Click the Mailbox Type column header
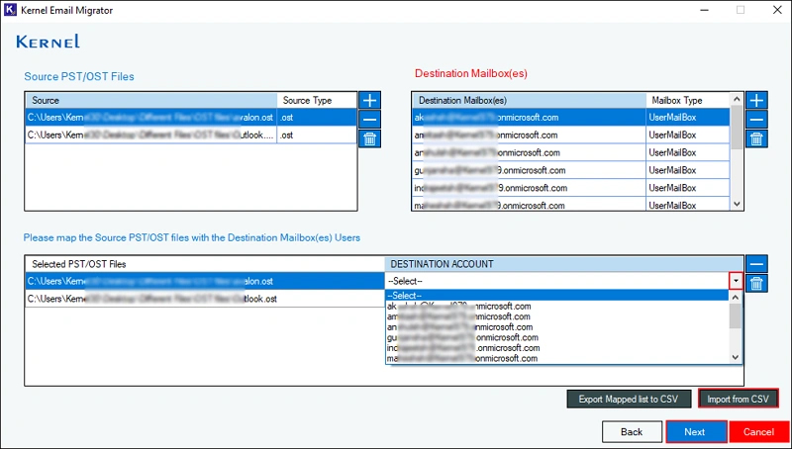 click(x=688, y=100)
